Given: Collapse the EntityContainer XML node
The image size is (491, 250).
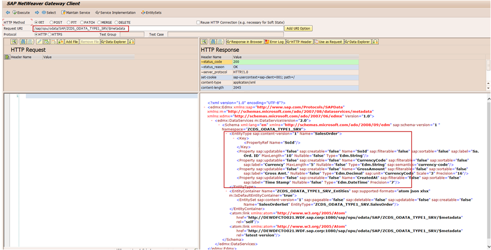Looking at the screenshot, I should click(x=226, y=191).
